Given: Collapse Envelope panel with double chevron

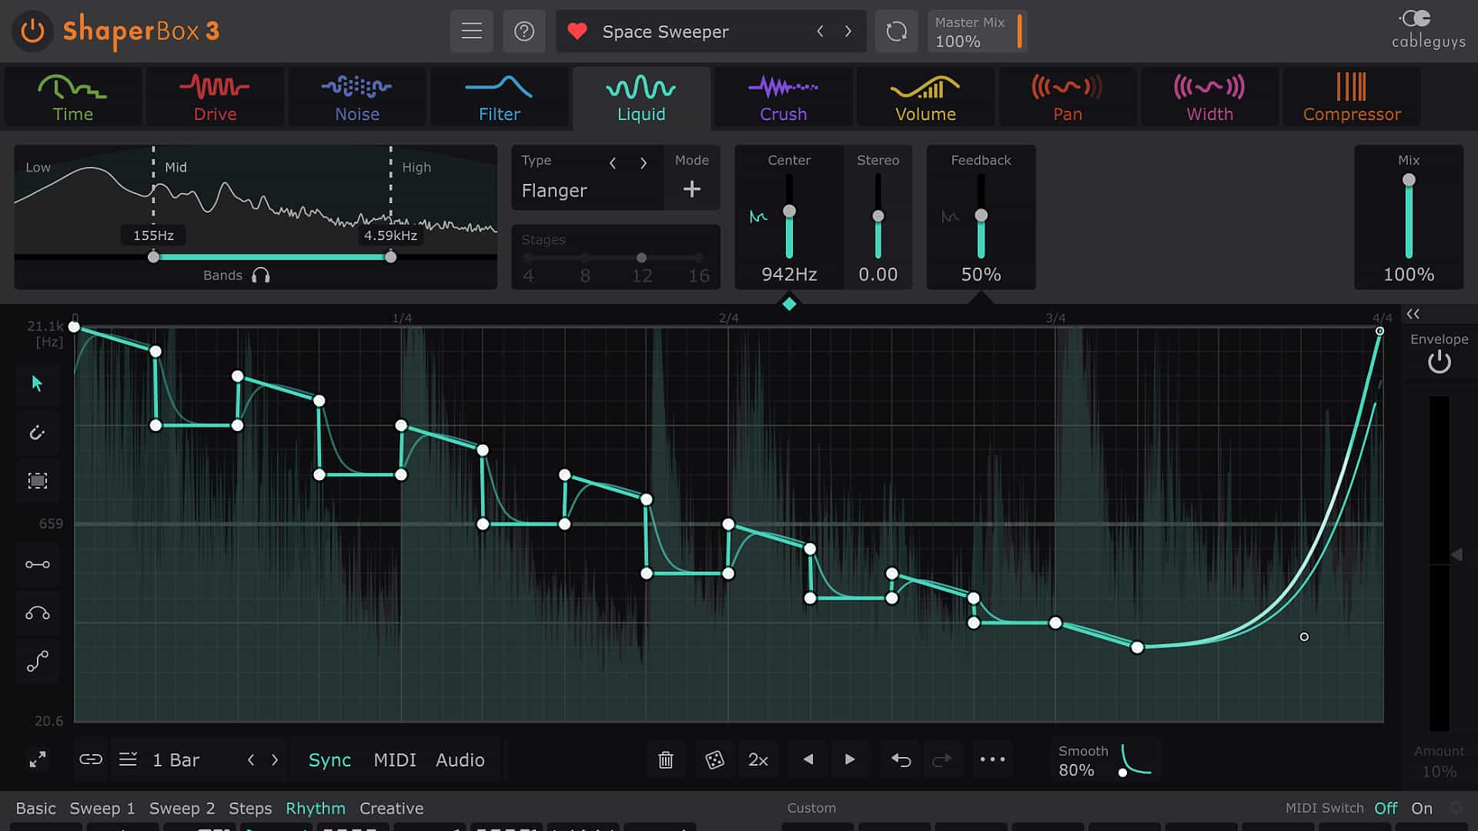Looking at the screenshot, I should click(1413, 314).
